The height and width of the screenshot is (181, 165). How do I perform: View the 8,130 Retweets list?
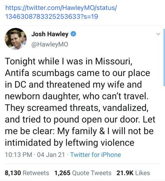click(x=27, y=173)
